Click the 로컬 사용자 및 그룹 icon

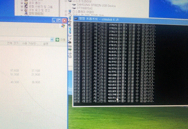tap(26, 6)
